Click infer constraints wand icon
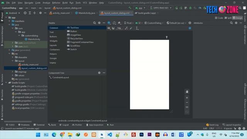The height and width of the screenshot is (139, 247). (x=131, y=28)
